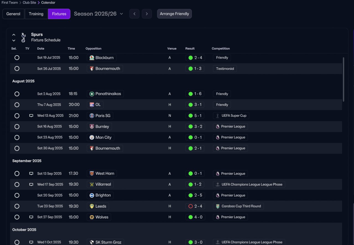Open the Season 2025/26 dropdown
The image size is (354, 245).
[x=98, y=14]
